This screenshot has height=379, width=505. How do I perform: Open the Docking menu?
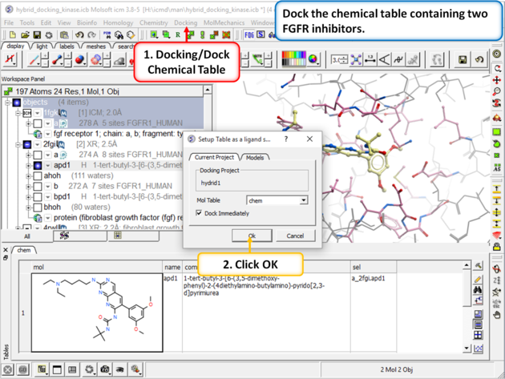point(185,23)
